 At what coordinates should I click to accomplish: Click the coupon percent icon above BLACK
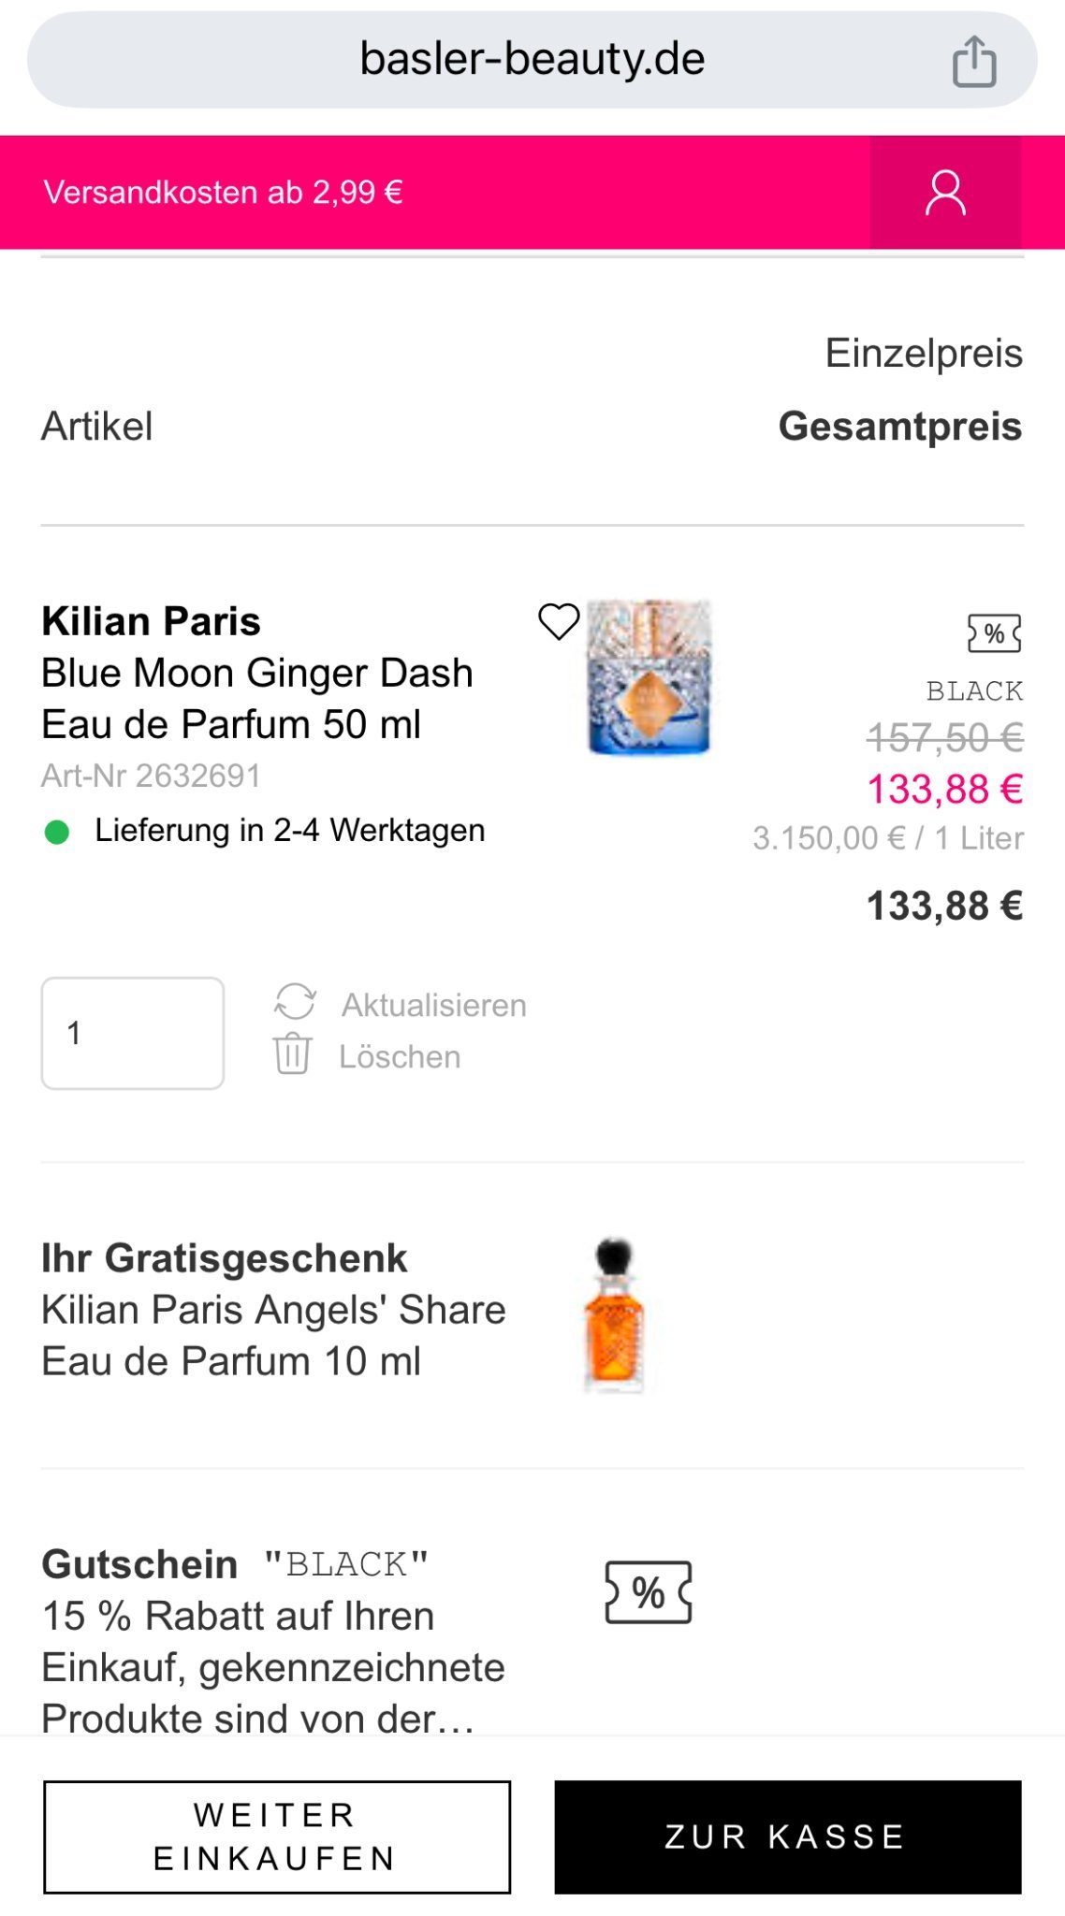[x=994, y=633]
